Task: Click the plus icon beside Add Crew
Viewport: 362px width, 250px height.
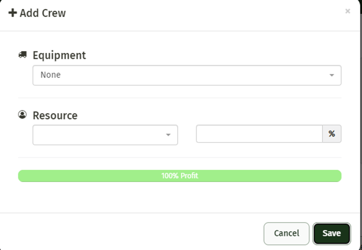Action: pyautogui.click(x=12, y=13)
